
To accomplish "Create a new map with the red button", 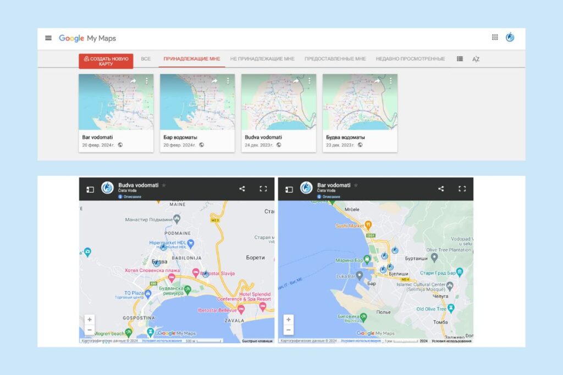I will pos(106,61).
